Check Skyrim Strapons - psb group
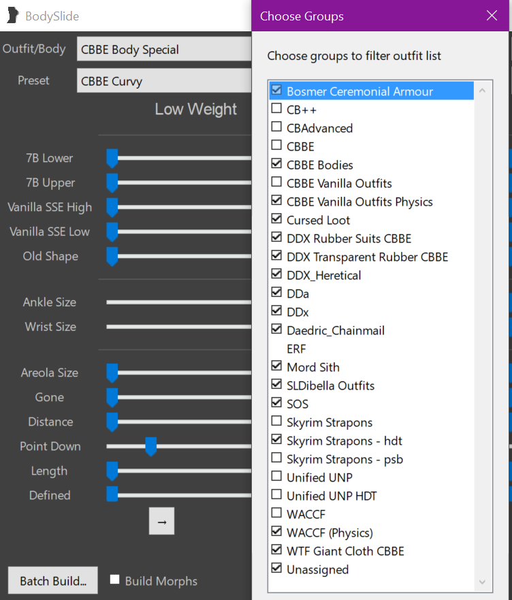Viewport: 512px width, 600px height. (x=276, y=458)
